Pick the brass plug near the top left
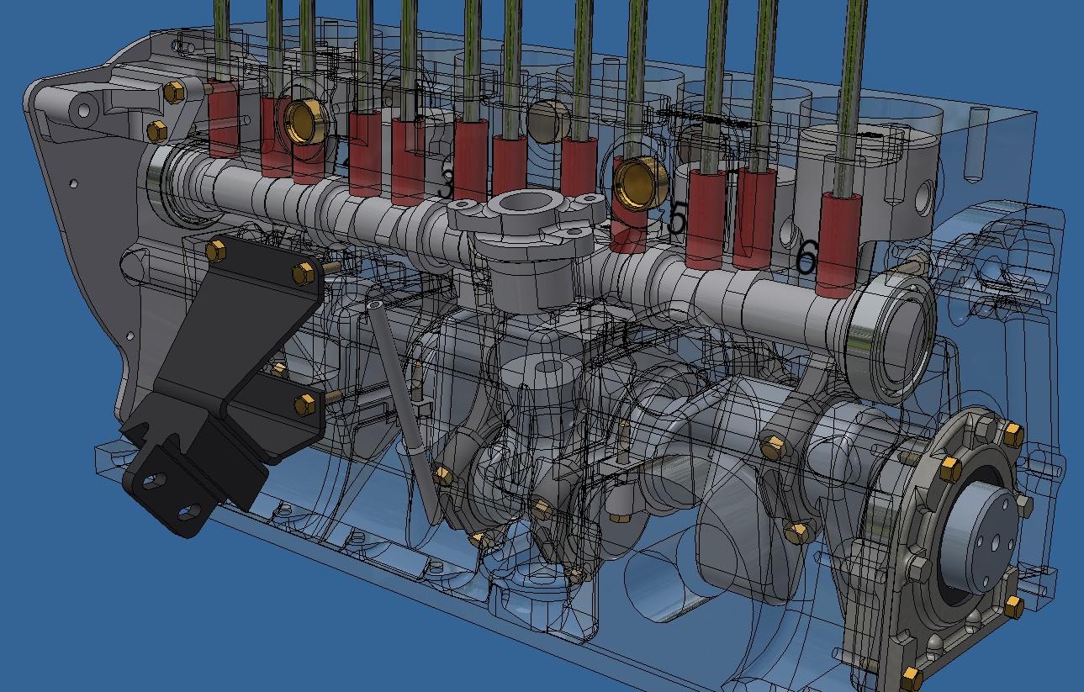 301,121
